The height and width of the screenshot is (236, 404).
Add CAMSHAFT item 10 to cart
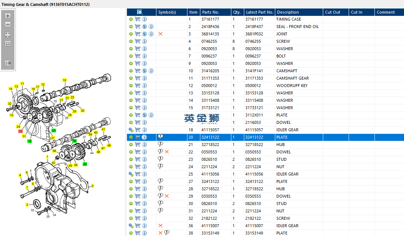point(138,71)
